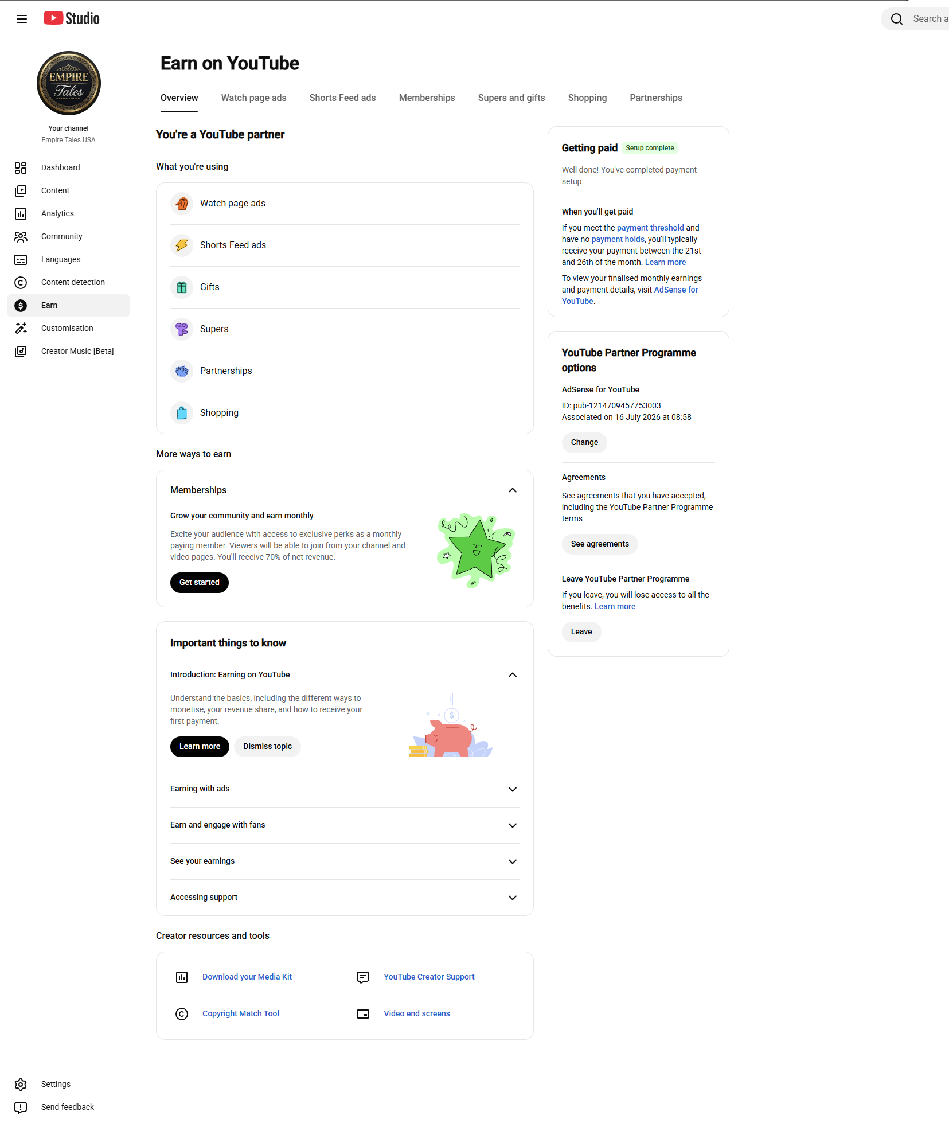Open the Copyright Match Tool link
949x1123 pixels.
(241, 1014)
